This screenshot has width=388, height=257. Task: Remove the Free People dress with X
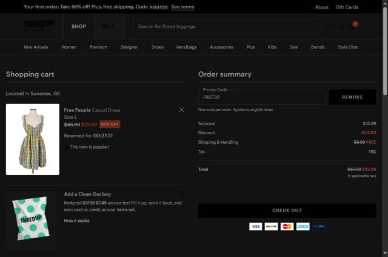pos(181,110)
